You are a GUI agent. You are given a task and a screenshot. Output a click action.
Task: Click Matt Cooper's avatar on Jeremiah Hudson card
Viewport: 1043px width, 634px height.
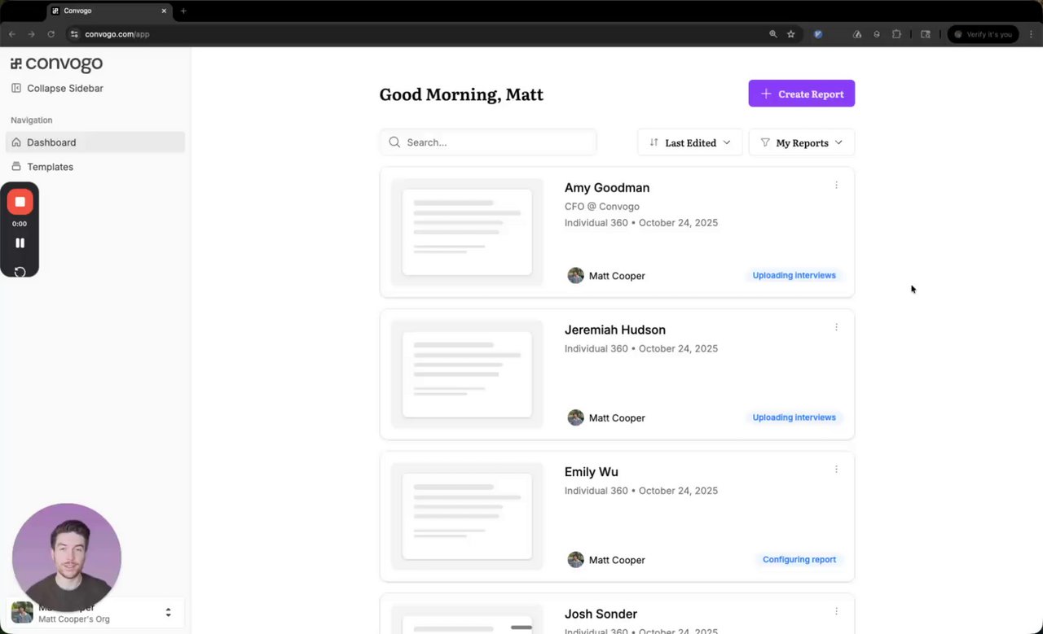[x=575, y=418]
